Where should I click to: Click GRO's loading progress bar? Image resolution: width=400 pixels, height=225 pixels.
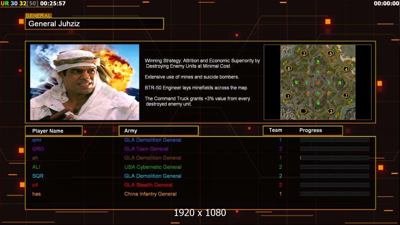[x=335, y=149]
